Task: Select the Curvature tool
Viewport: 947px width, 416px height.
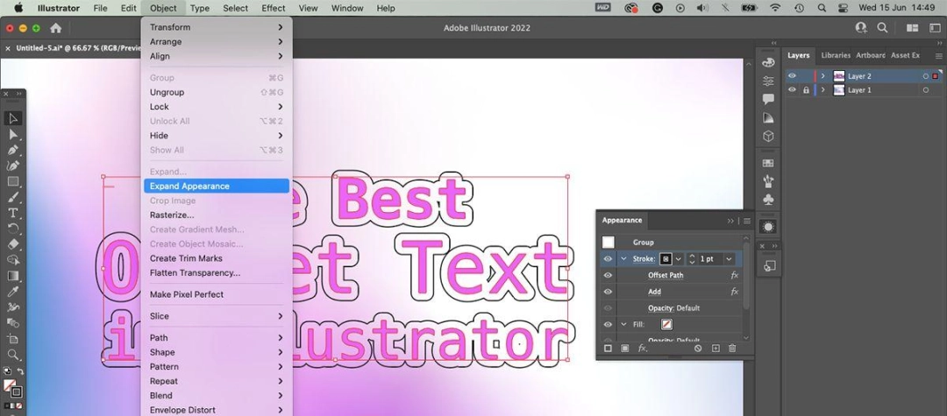Action: (x=12, y=166)
